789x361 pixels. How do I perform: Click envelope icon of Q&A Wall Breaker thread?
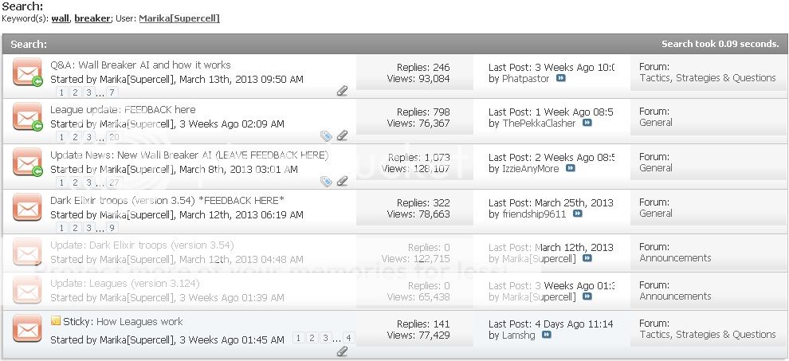26,73
